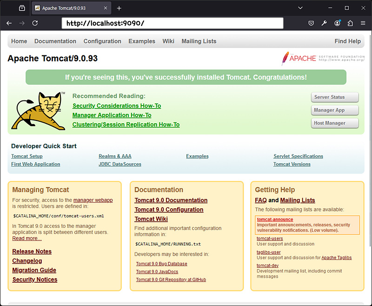Open Tomcat 9.0 JavaDocs link
The width and height of the screenshot is (372, 306).
click(x=157, y=272)
